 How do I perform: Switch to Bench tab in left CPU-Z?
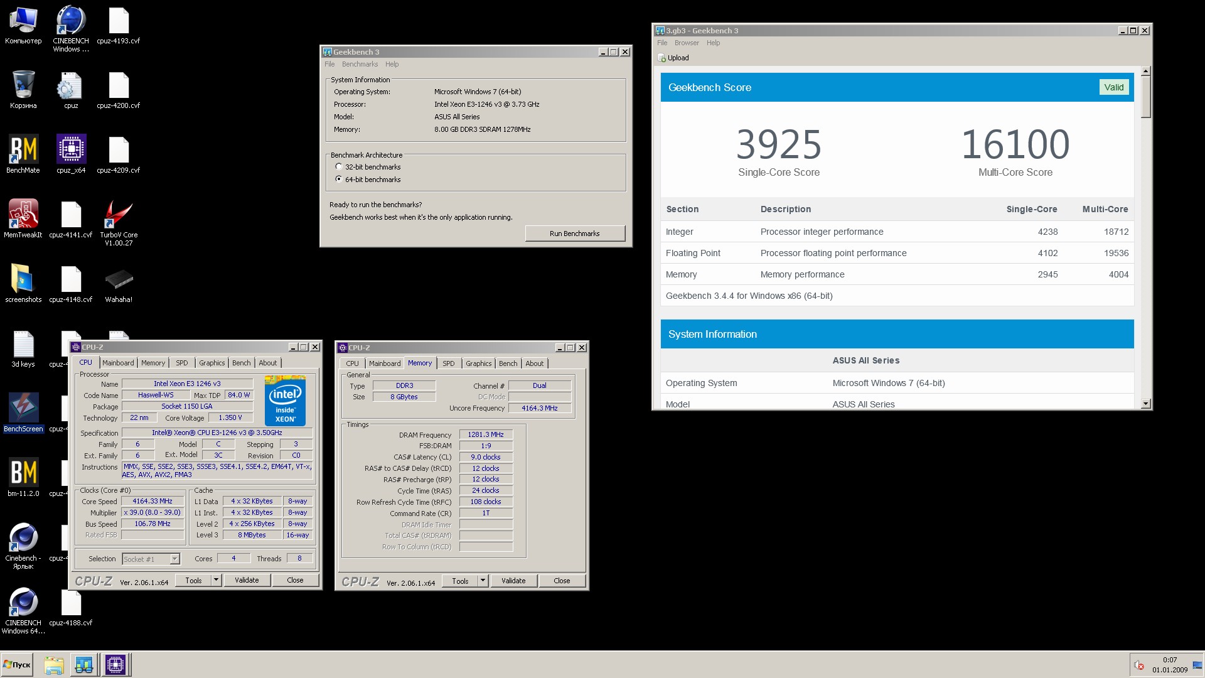(x=241, y=363)
